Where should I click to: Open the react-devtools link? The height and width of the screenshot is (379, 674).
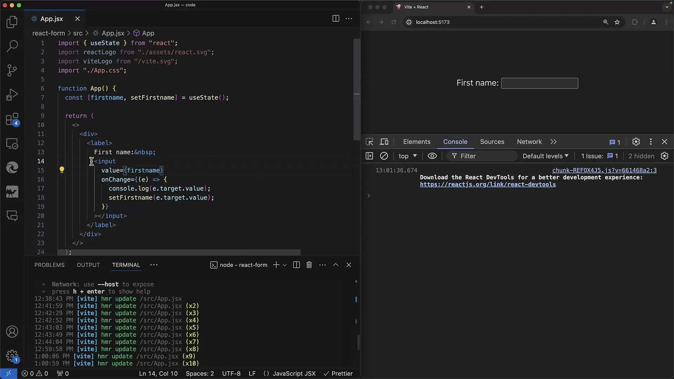pos(488,185)
